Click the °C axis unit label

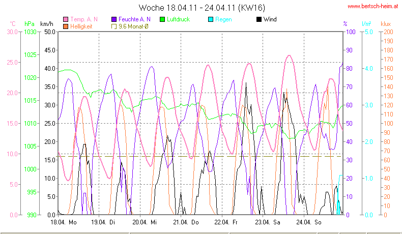click(x=13, y=24)
